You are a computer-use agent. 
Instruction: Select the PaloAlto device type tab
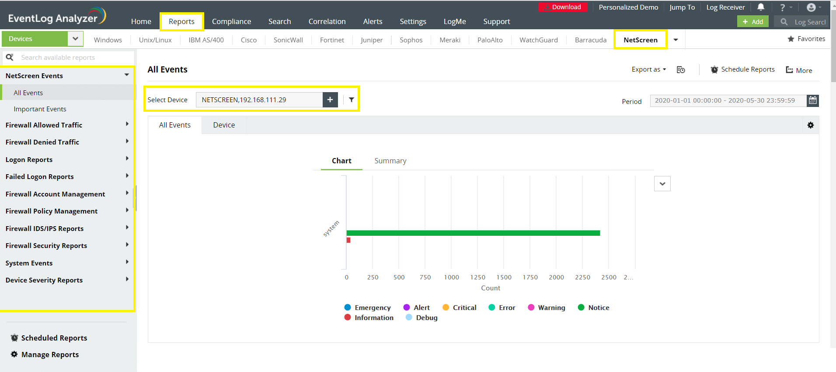(490, 40)
